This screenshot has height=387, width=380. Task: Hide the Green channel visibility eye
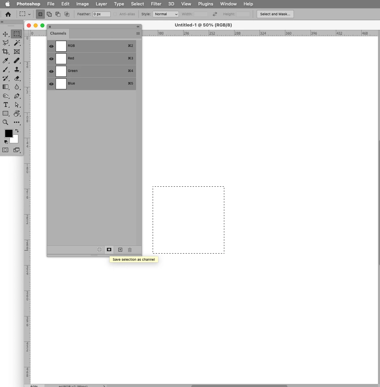[x=51, y=71]
